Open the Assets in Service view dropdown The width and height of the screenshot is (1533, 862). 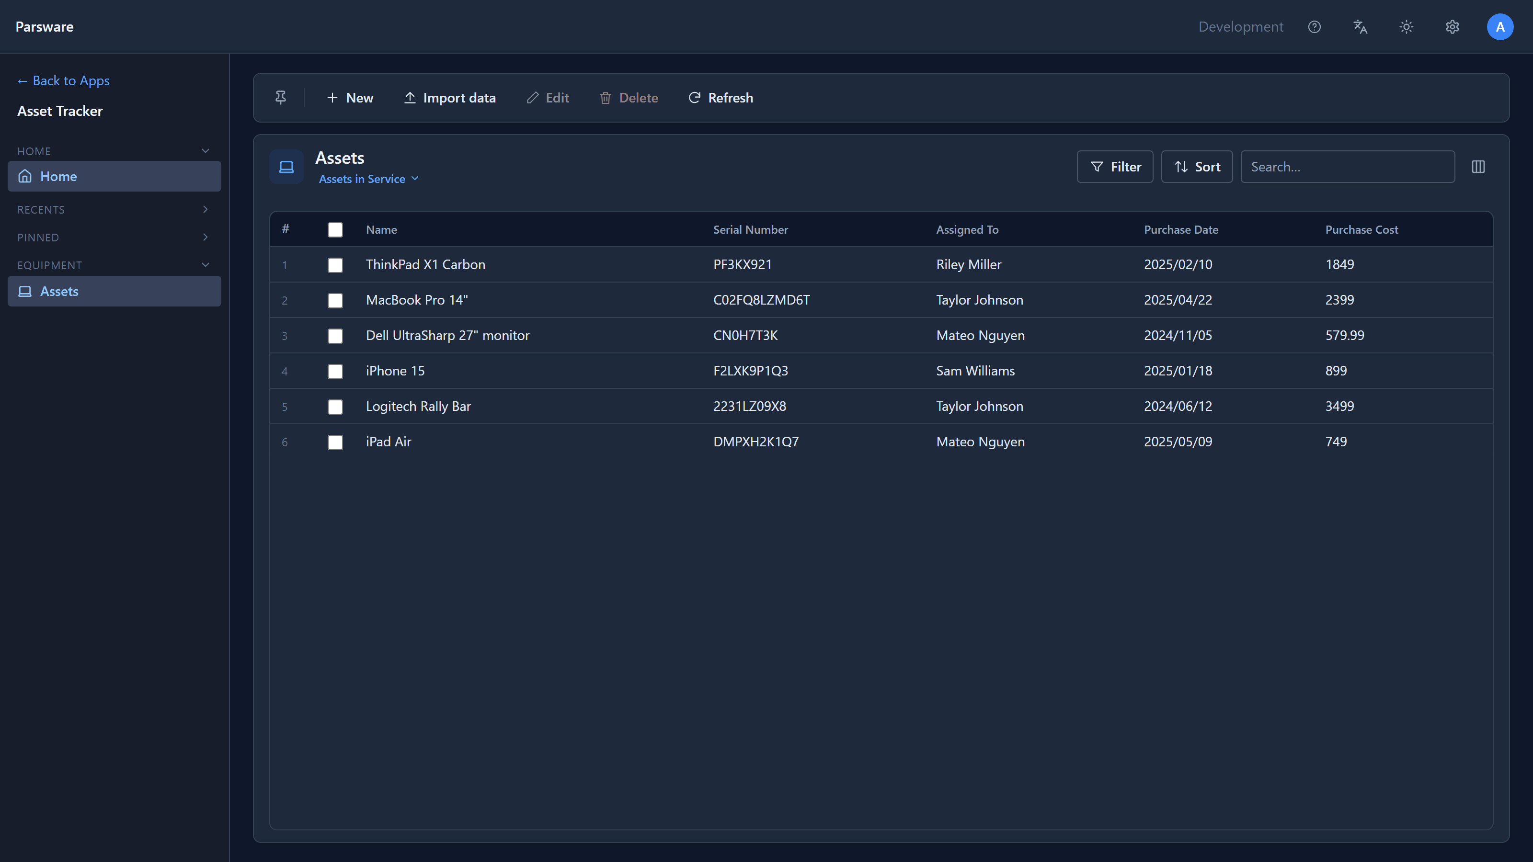coord(369,179)
